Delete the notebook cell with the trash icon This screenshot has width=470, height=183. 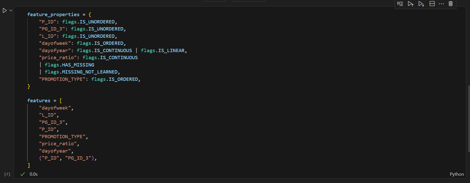point(451,4)
